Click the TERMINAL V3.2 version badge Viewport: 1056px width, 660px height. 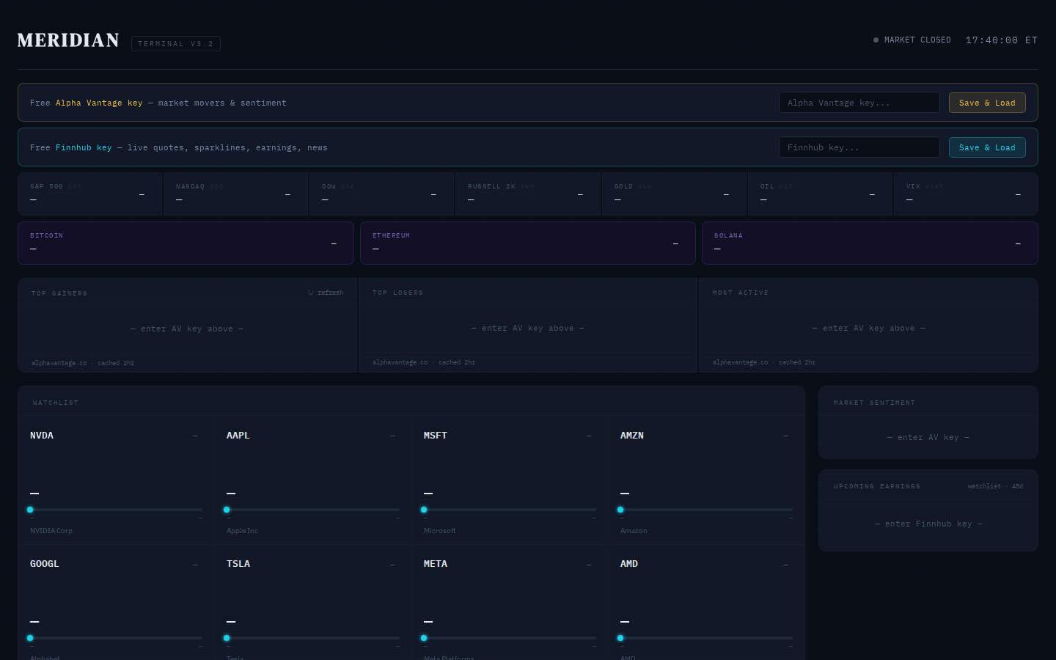pos(176,44)
